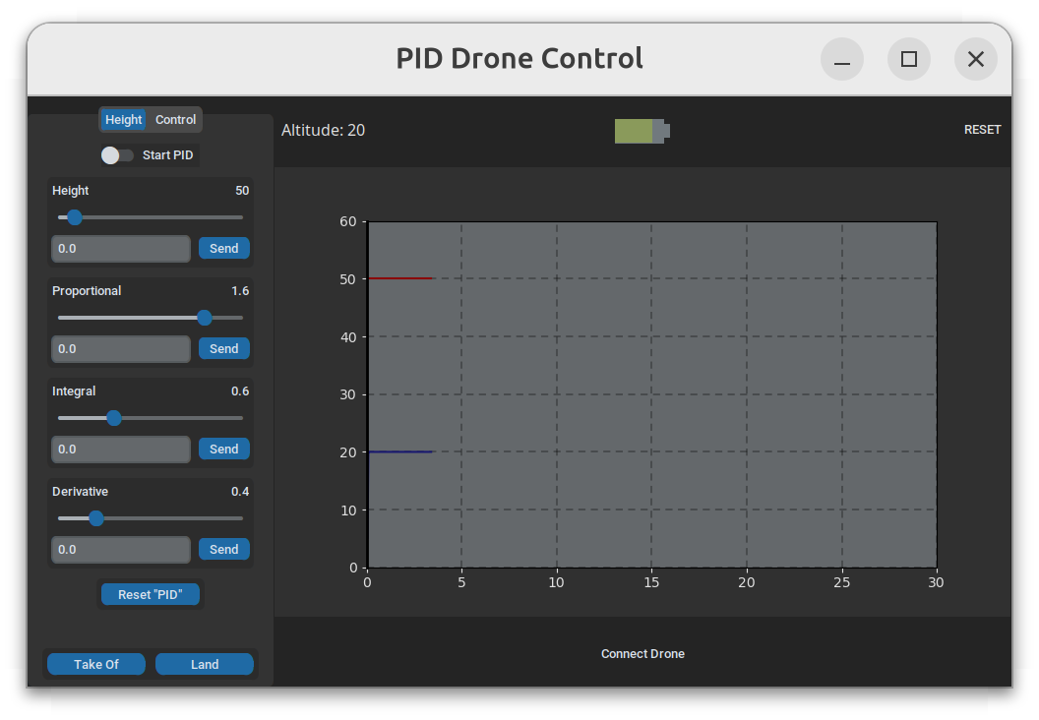The height and width of the screenshot is (720, 1039).
Task: Click the Height slider handle
Action: pyautogui.click(x=74, y=217)
